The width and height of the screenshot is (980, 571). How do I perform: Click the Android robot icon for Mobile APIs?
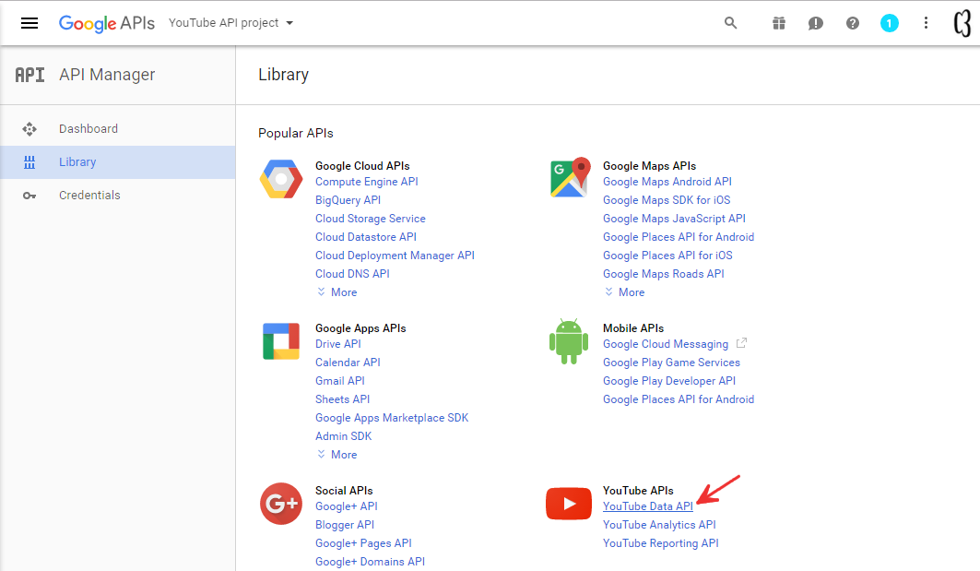(x=569, y=341)
